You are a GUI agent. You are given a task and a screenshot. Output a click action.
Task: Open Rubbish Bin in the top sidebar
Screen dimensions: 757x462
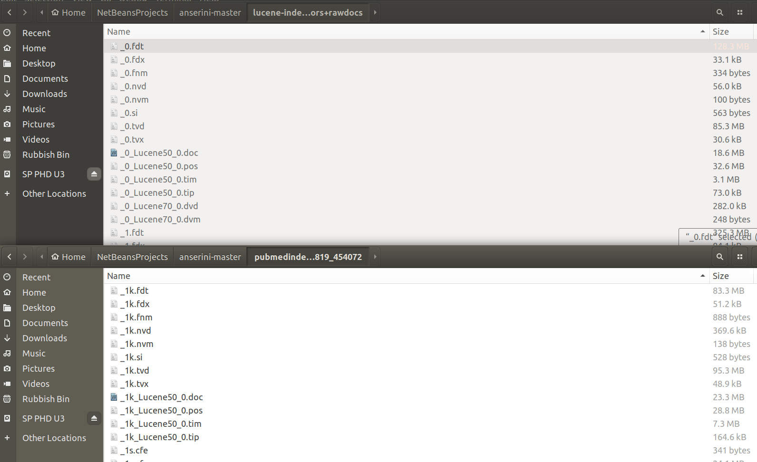point(51,154)
